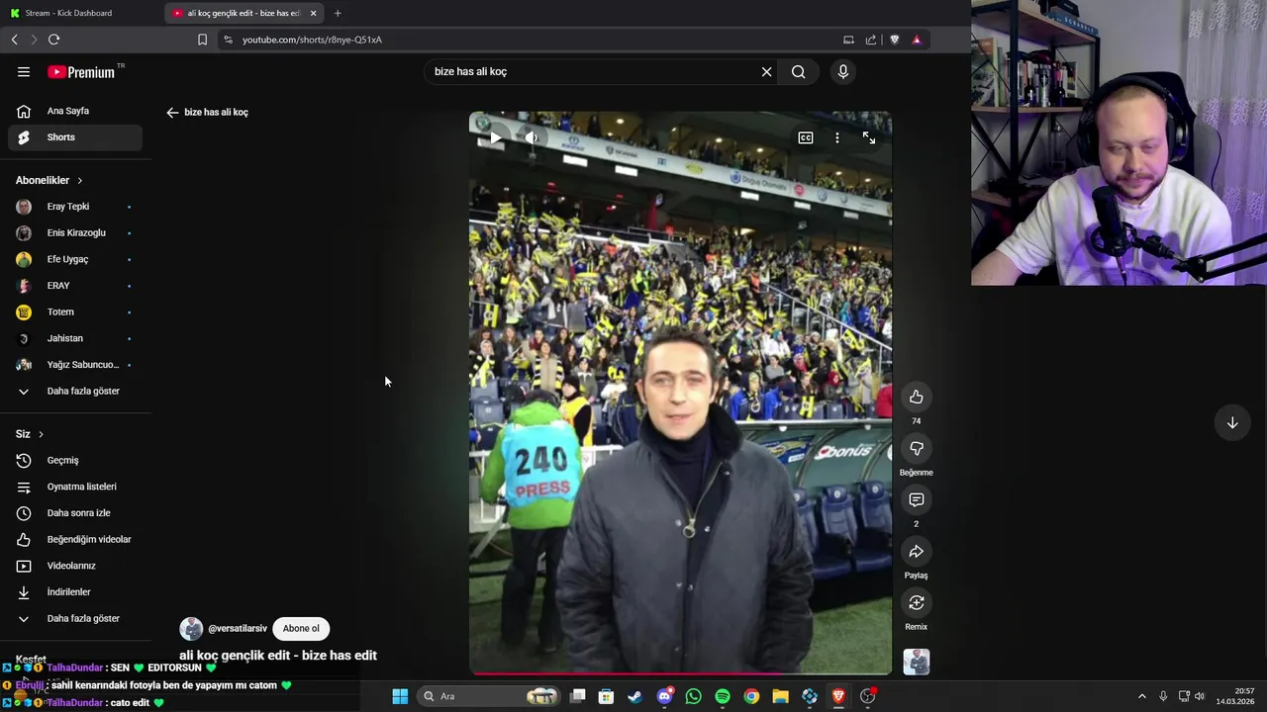Reload the current page
1267x712 pixels.
[53, 40]
